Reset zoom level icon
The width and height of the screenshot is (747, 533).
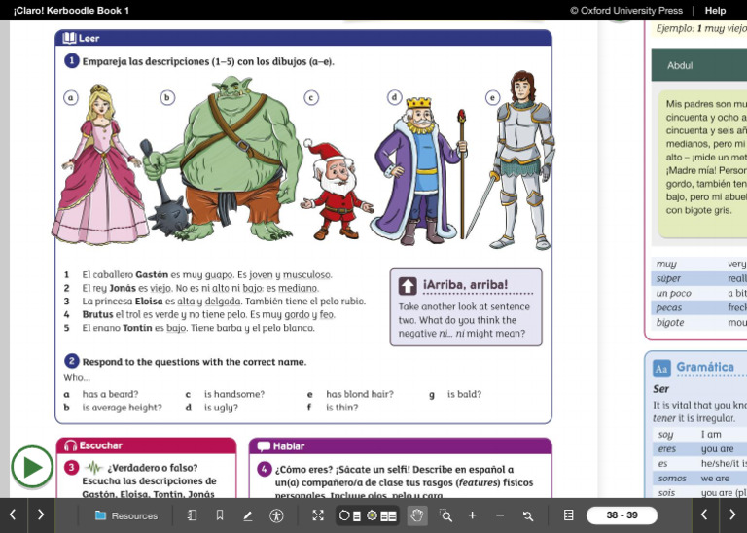(x=527, y=515)
